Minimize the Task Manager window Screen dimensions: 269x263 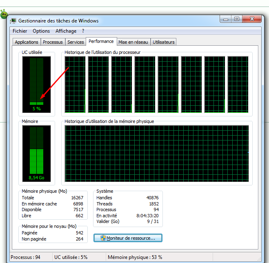(x=226, y=19)
